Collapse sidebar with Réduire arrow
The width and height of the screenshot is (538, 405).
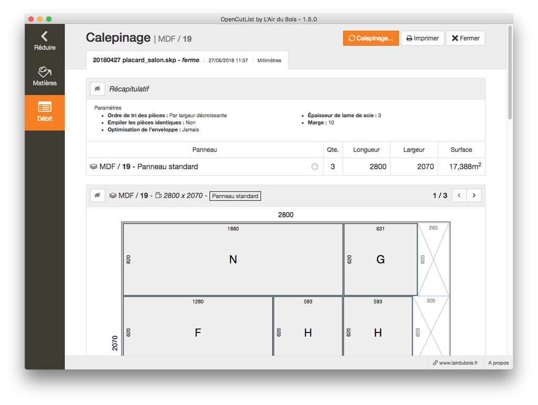click(45, 41)
